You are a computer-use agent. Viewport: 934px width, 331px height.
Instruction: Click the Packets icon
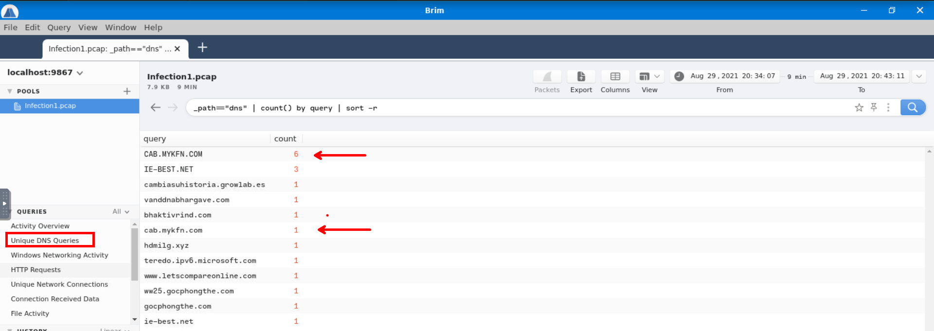pos(547,77)
